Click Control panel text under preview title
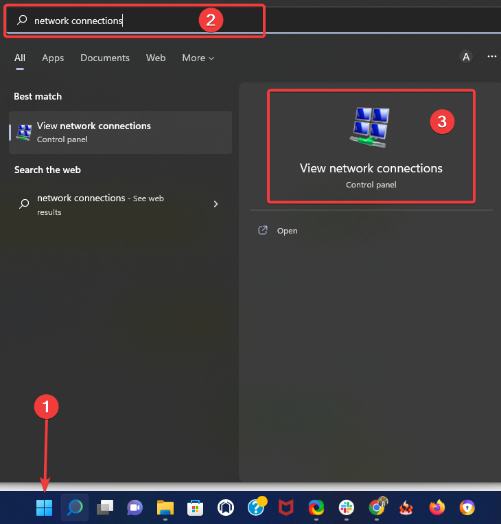Image resolution: width=501 pixels, height=524 pixels. click(x=371, y=185)
